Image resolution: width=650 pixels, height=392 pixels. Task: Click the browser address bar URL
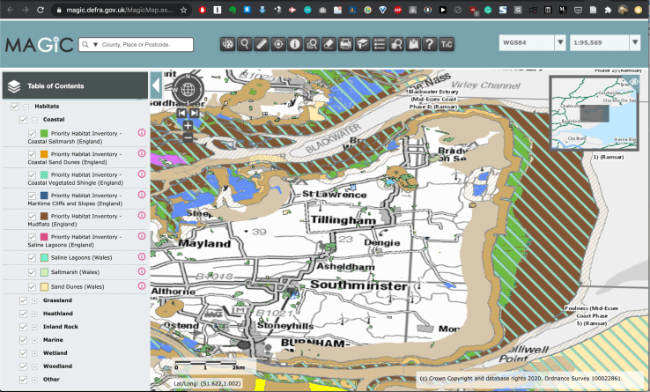point(120,10)
